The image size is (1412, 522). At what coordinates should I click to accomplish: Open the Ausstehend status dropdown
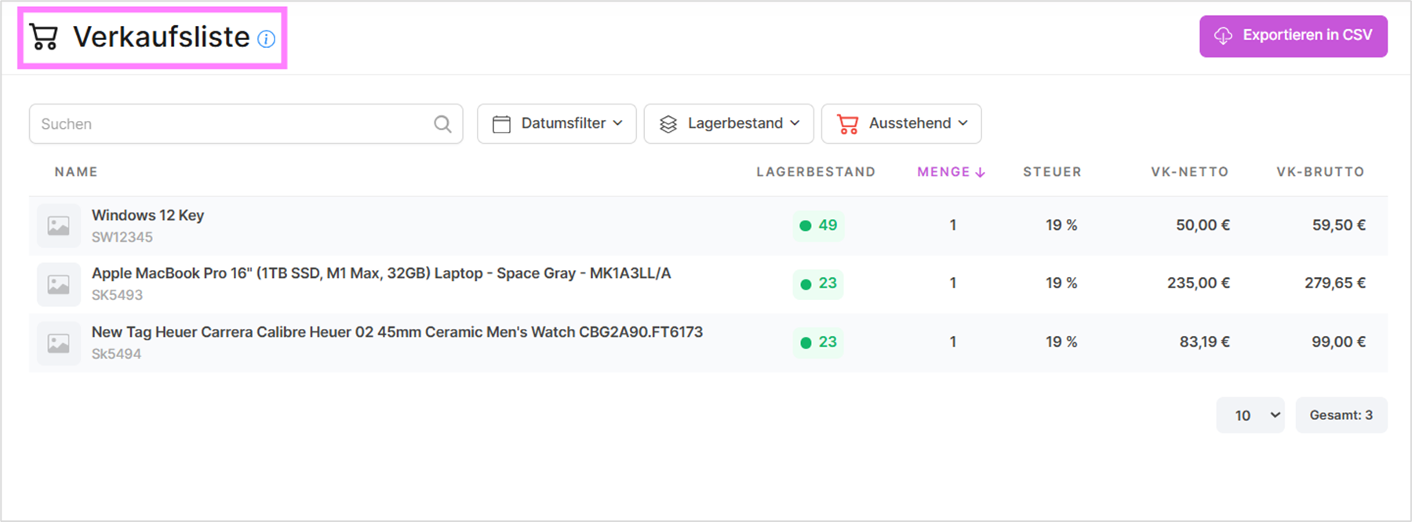901,124
